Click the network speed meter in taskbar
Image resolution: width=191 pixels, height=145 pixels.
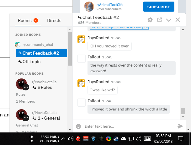click(44, 139)
